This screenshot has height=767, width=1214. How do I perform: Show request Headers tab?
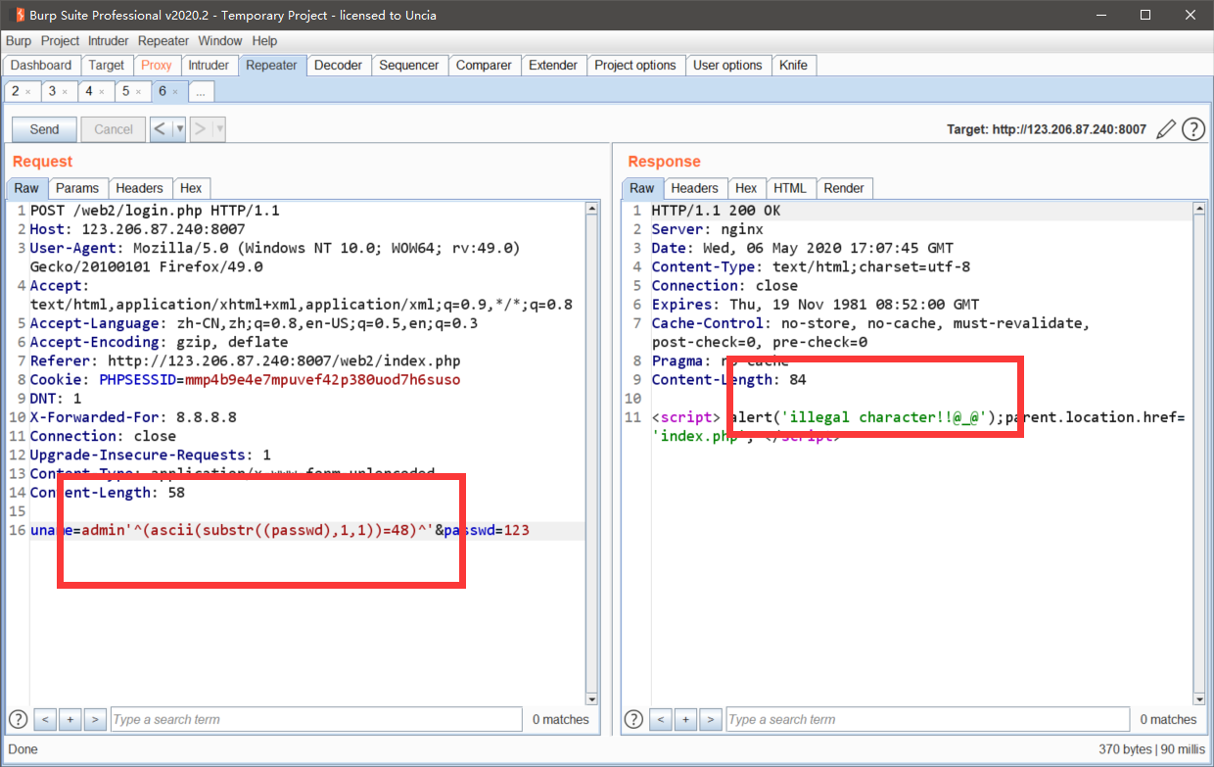click(140, 188)
